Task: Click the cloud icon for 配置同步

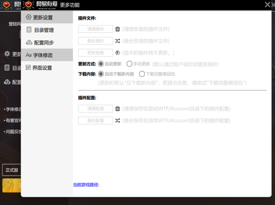Action: coord(29,42)
